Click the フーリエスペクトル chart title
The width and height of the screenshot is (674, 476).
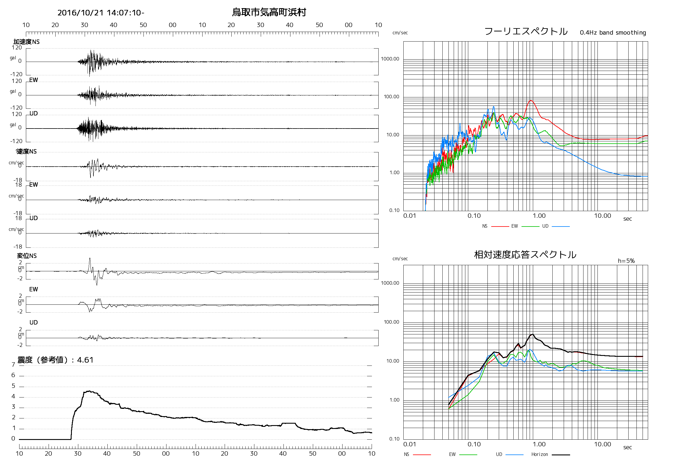coord(526,31)
